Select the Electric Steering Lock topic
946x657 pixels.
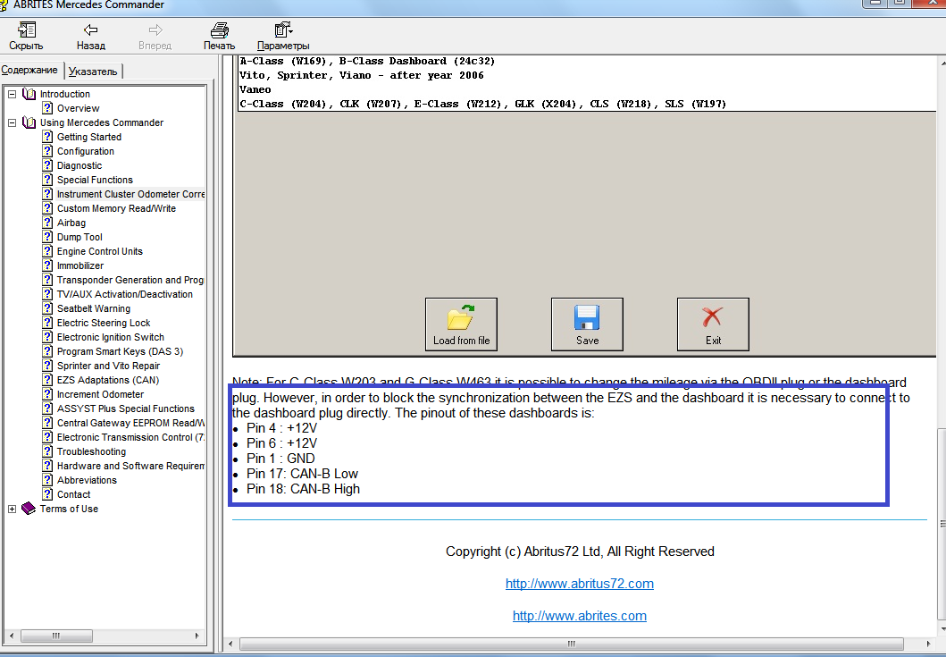104,323
